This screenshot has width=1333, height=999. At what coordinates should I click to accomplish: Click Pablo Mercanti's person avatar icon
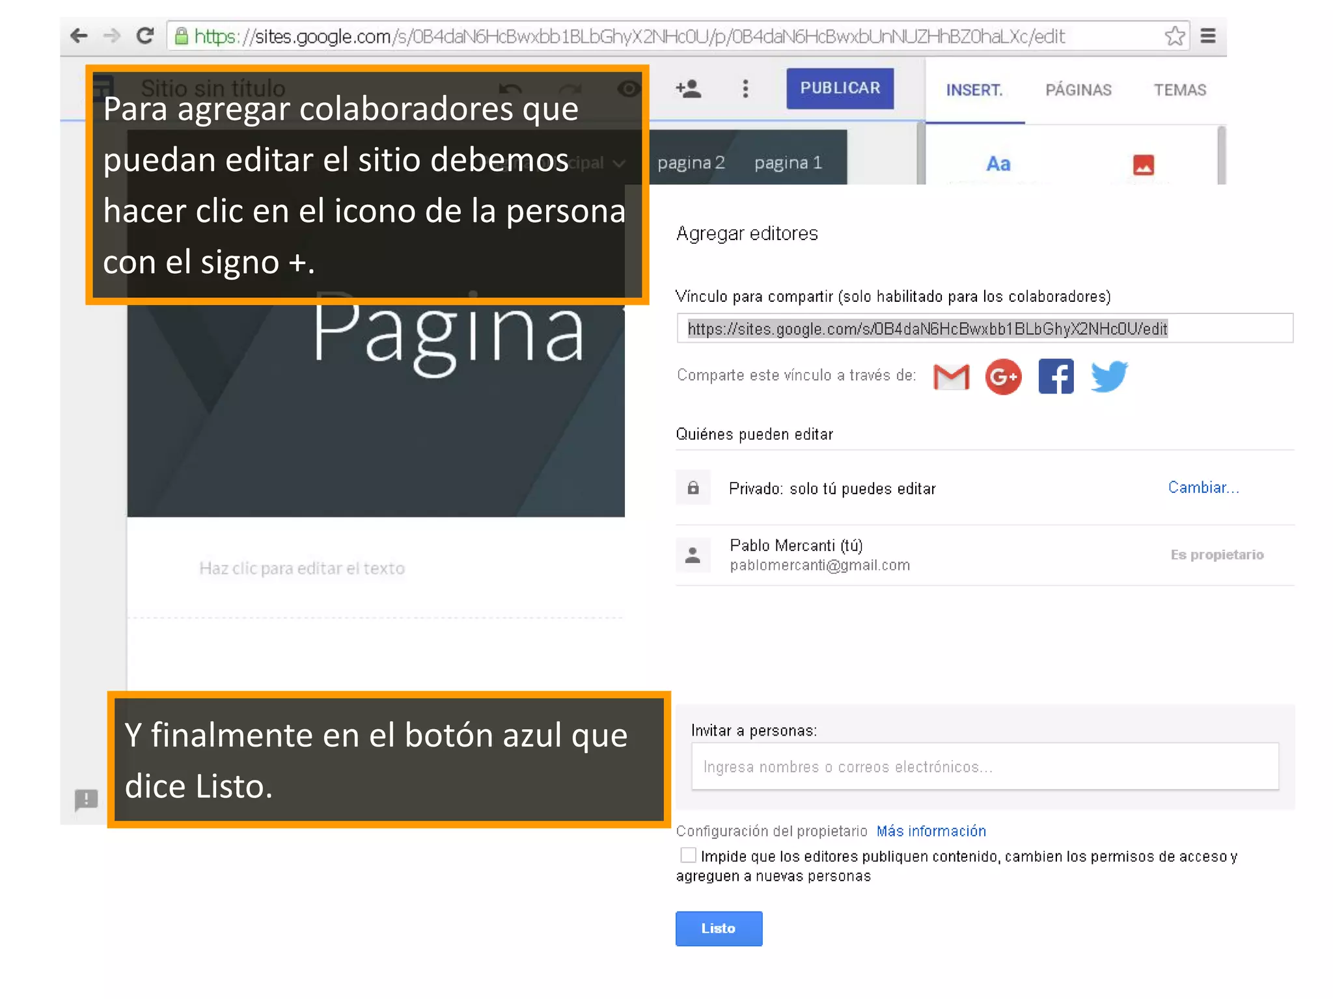coord(693,555)
